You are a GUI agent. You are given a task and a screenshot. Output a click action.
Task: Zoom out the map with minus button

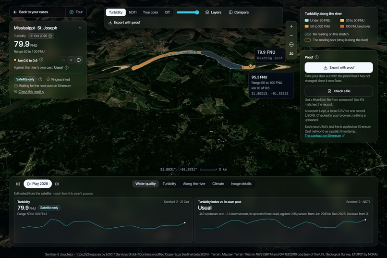(291, 36)
